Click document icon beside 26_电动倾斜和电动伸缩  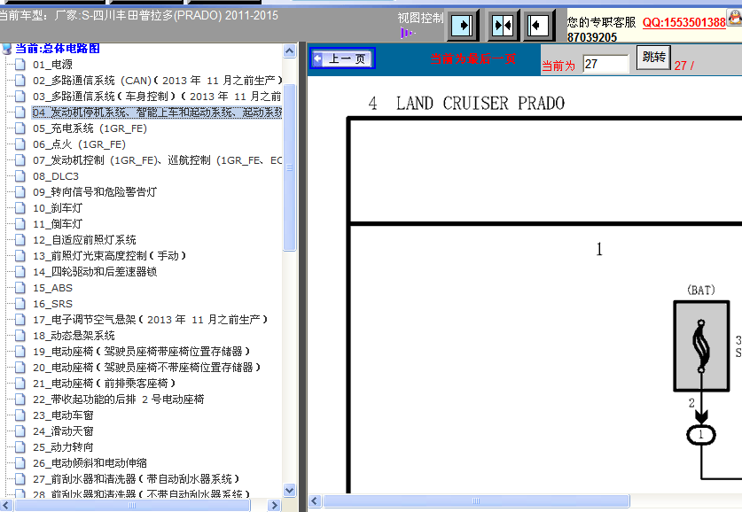20,463
